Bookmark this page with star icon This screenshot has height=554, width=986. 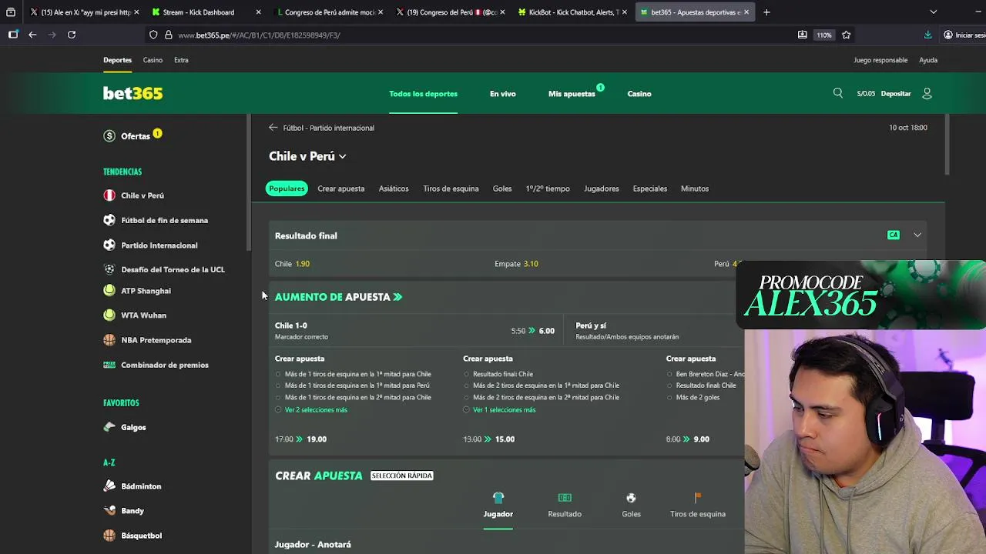point(847,35)
